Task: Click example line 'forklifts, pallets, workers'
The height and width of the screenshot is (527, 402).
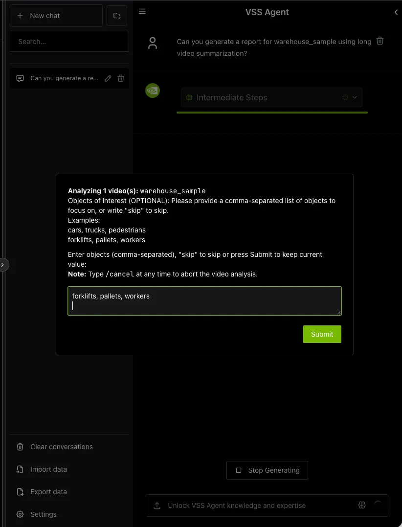Action: (x=107, y=240)
